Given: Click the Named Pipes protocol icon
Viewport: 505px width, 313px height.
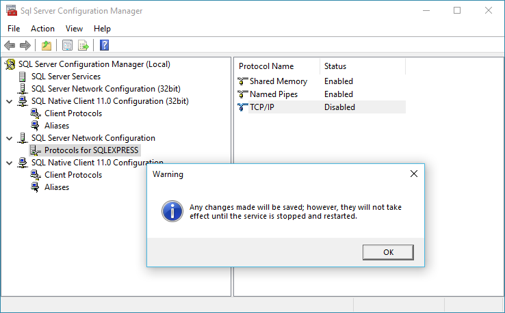Looking at the screenshot, I should 242,94.
